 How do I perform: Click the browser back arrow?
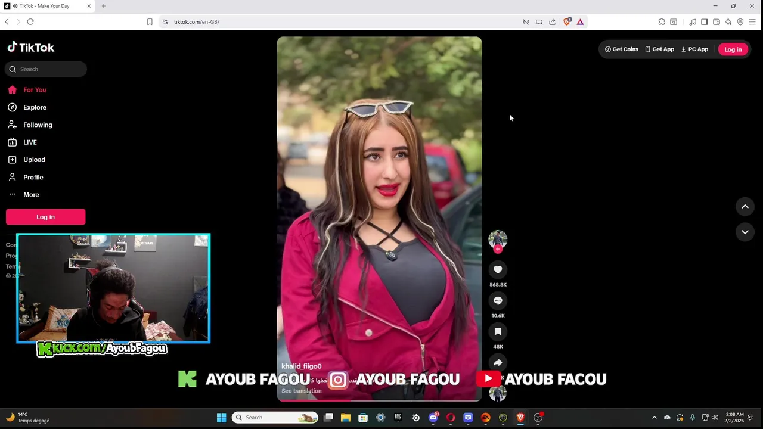click(x=7, y=22)
